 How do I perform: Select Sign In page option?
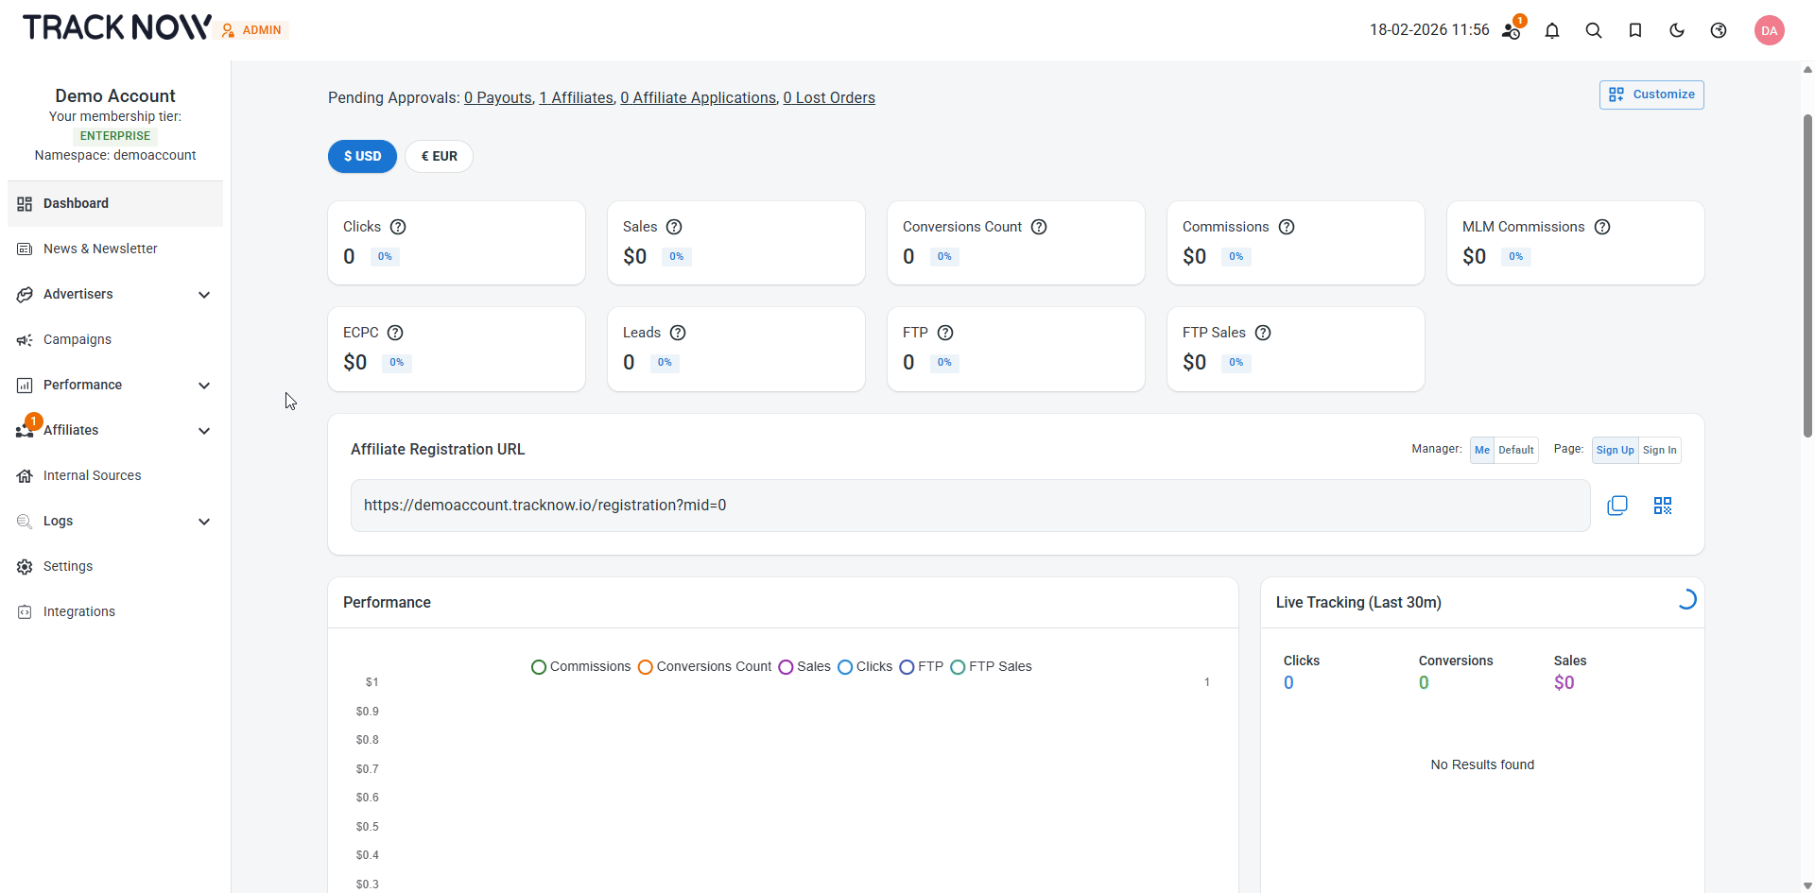pyautogui.click(x=1659, y=450)
